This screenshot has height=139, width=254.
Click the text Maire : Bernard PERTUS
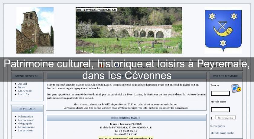[x=126, y=124]
